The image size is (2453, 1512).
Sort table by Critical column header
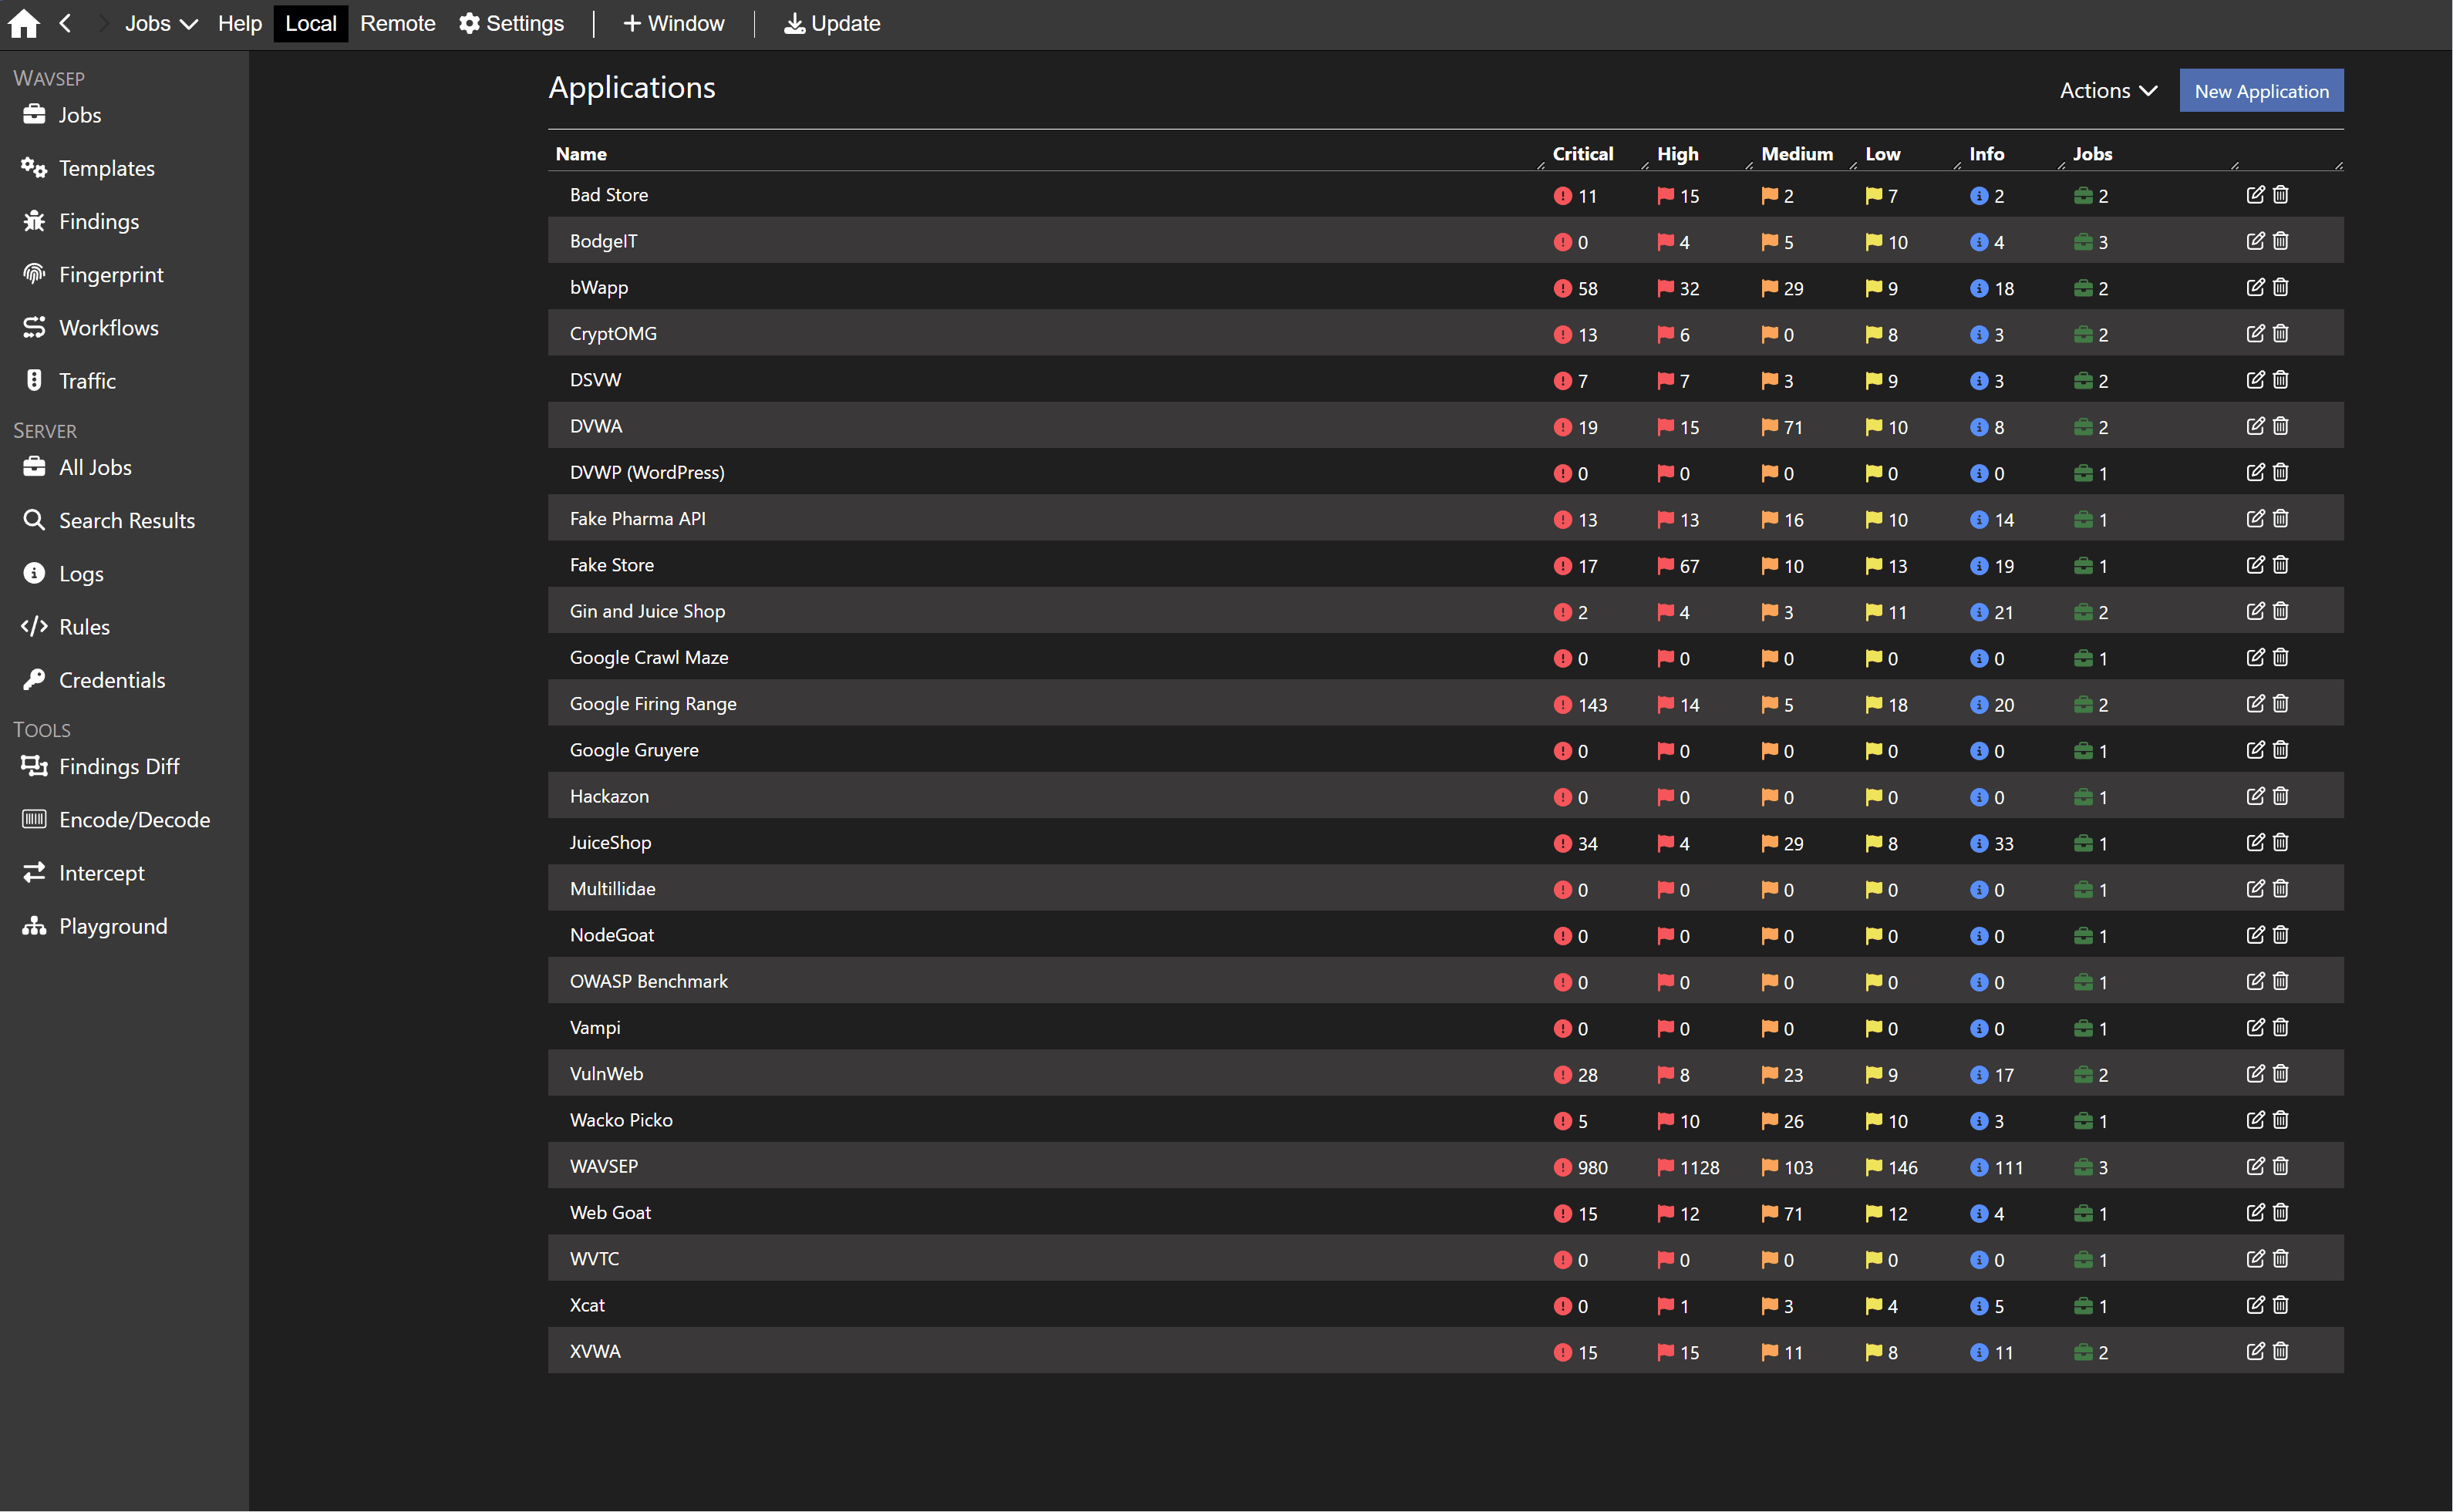[1583, 154]
